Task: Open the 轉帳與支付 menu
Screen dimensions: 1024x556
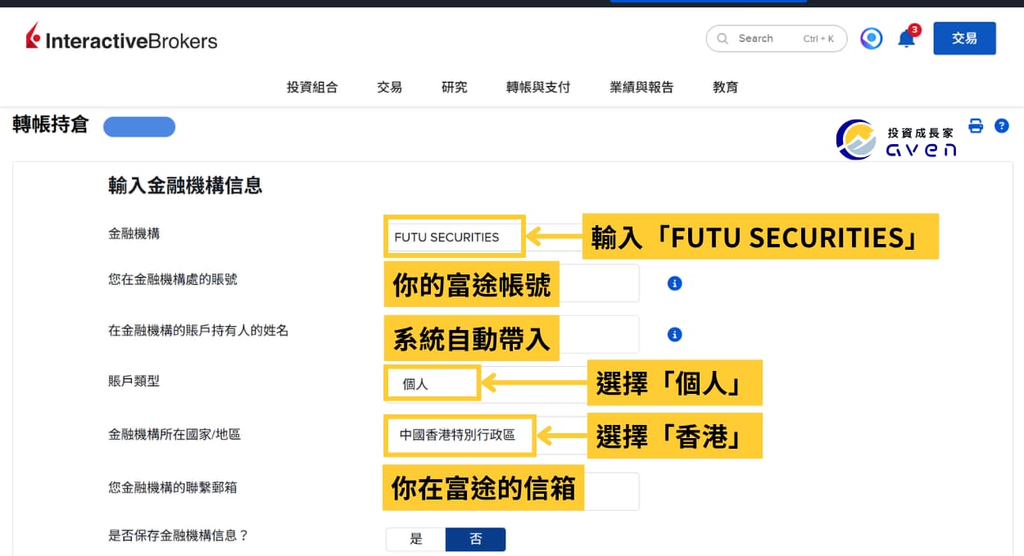Action: pyautogui.click(x=538, y=87)
